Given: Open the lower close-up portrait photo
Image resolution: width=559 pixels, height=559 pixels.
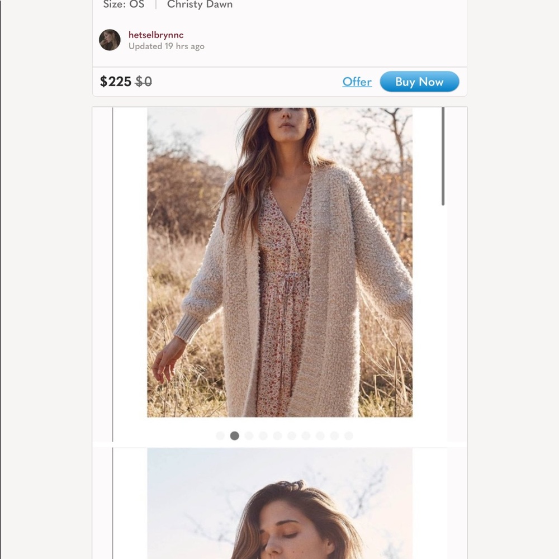Looking at the screenshot, I should [279, 503].
